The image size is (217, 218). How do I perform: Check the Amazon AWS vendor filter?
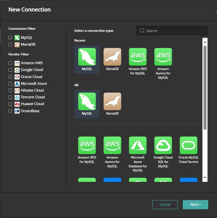[10, 63]
